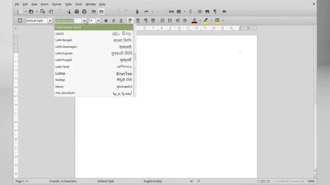Click the Insert Table icon

179,11
